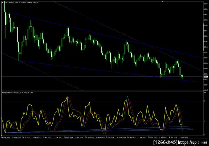Click the 14 Jul 2013 date label
Screen dimensions: 209x146
point(26,137)
